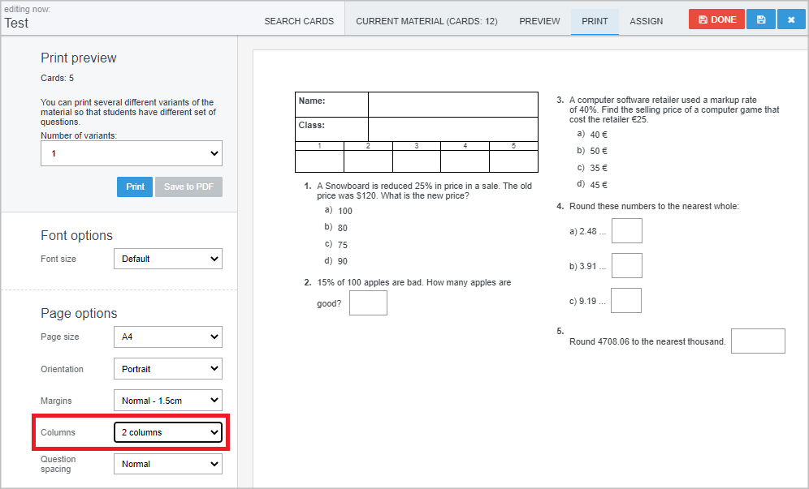Open the Question spacing dropdown
Viewport: 809px width, 489px height.
click(x=168, y=464)
